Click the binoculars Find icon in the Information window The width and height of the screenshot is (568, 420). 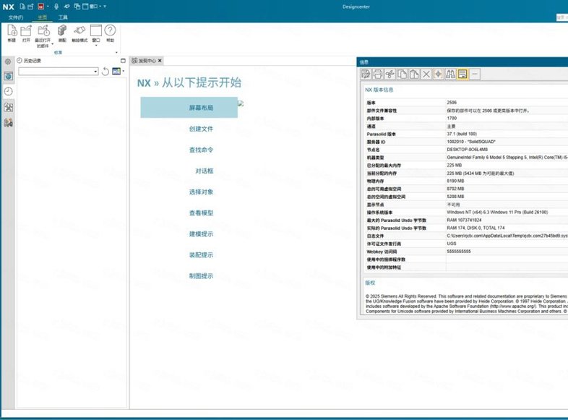pyautogui.click(x=450, y=74)
